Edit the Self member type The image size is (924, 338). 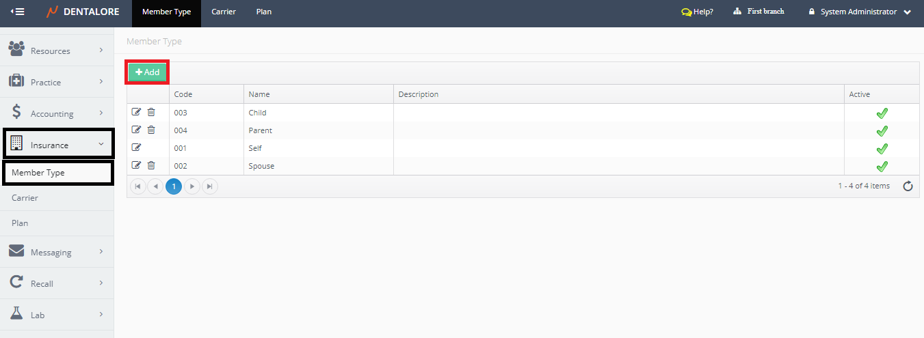coord(136,147)
